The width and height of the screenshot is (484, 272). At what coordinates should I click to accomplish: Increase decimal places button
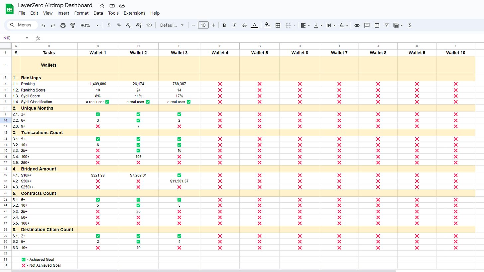139,25
